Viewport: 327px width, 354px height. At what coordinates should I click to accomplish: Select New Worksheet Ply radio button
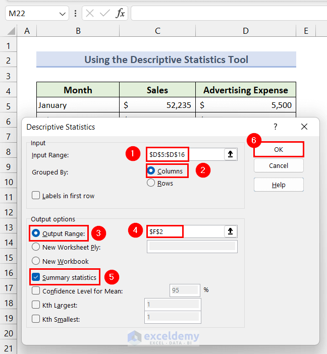click(x=36, y=247)
